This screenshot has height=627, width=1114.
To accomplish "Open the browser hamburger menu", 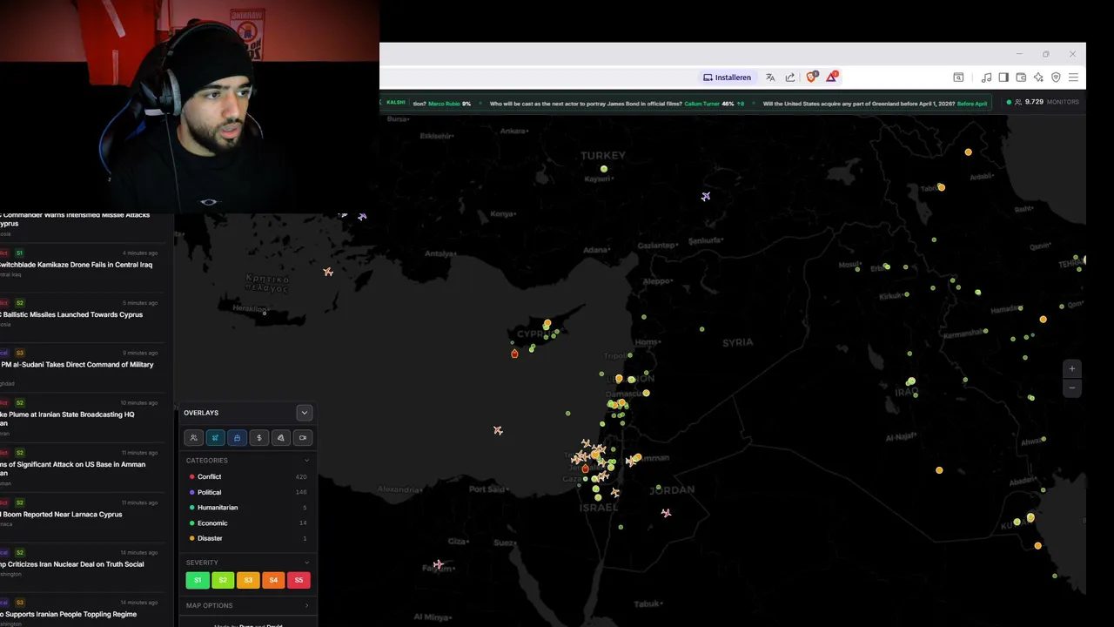I will tap(1073, 78).
